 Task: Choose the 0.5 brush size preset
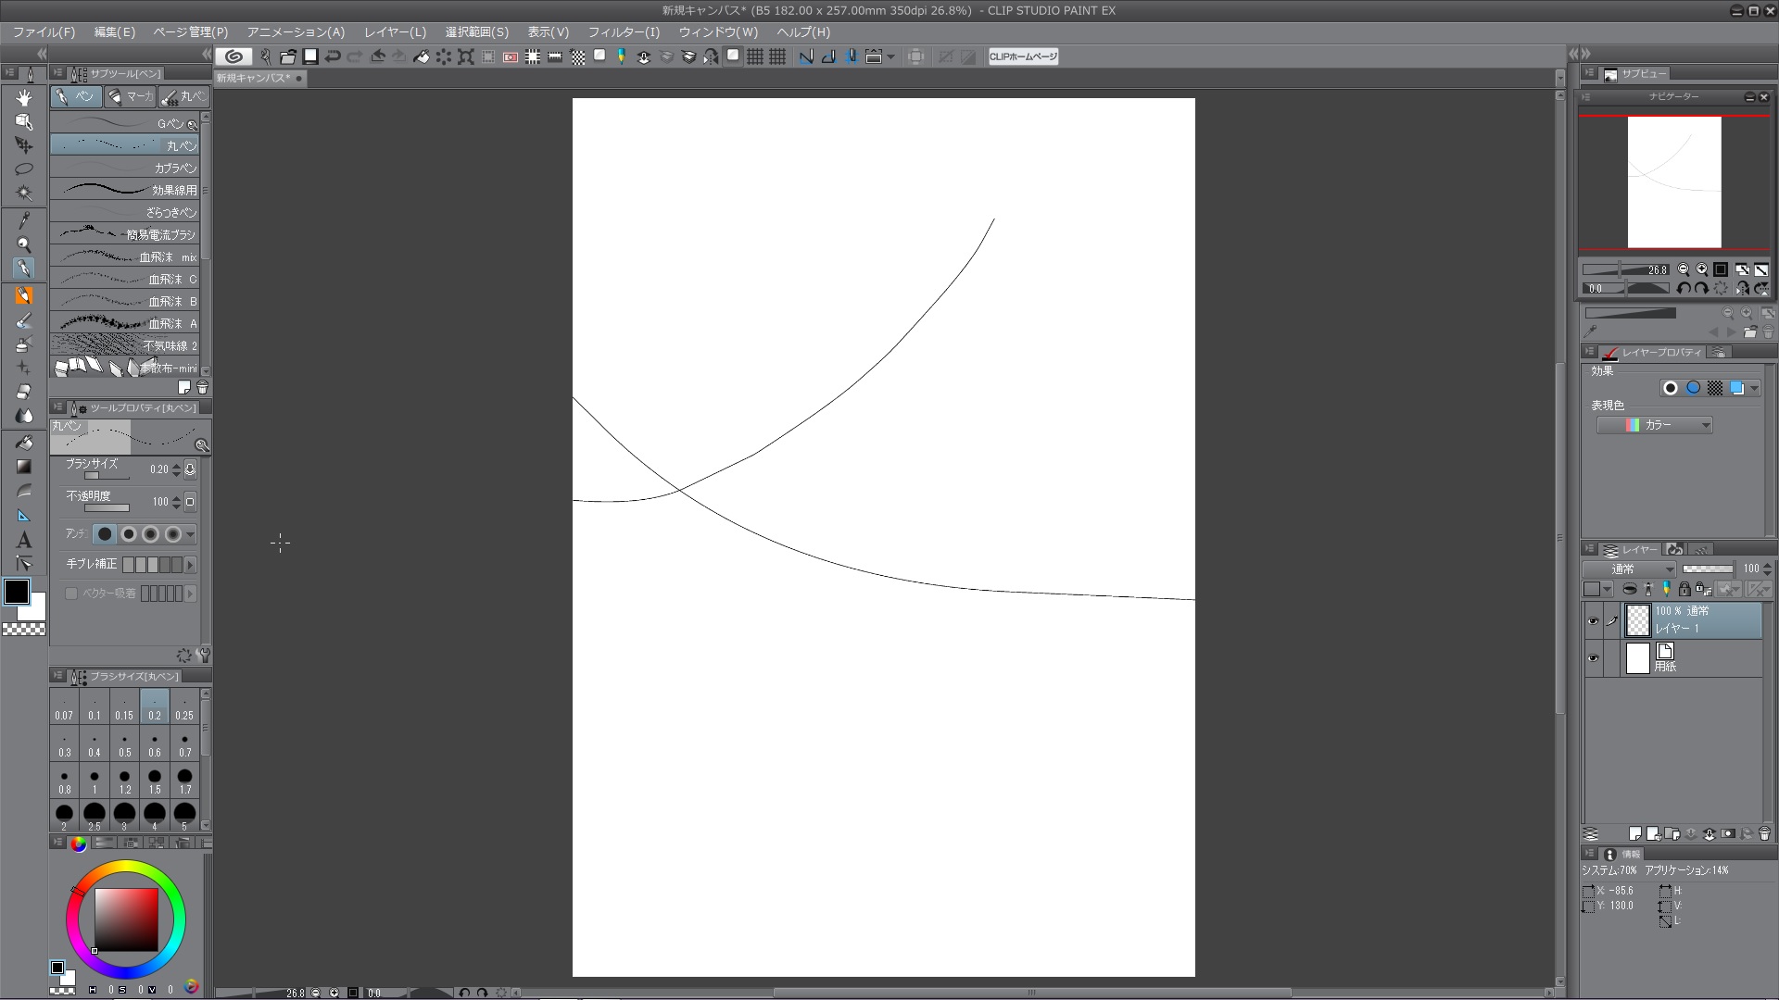tap(124, 744)
